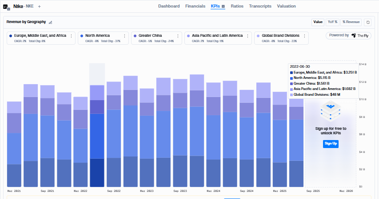Open three-dot menu for Greater China
Image resolution: width=379 pixels, height=199 pixels.
tap(178, 36)
